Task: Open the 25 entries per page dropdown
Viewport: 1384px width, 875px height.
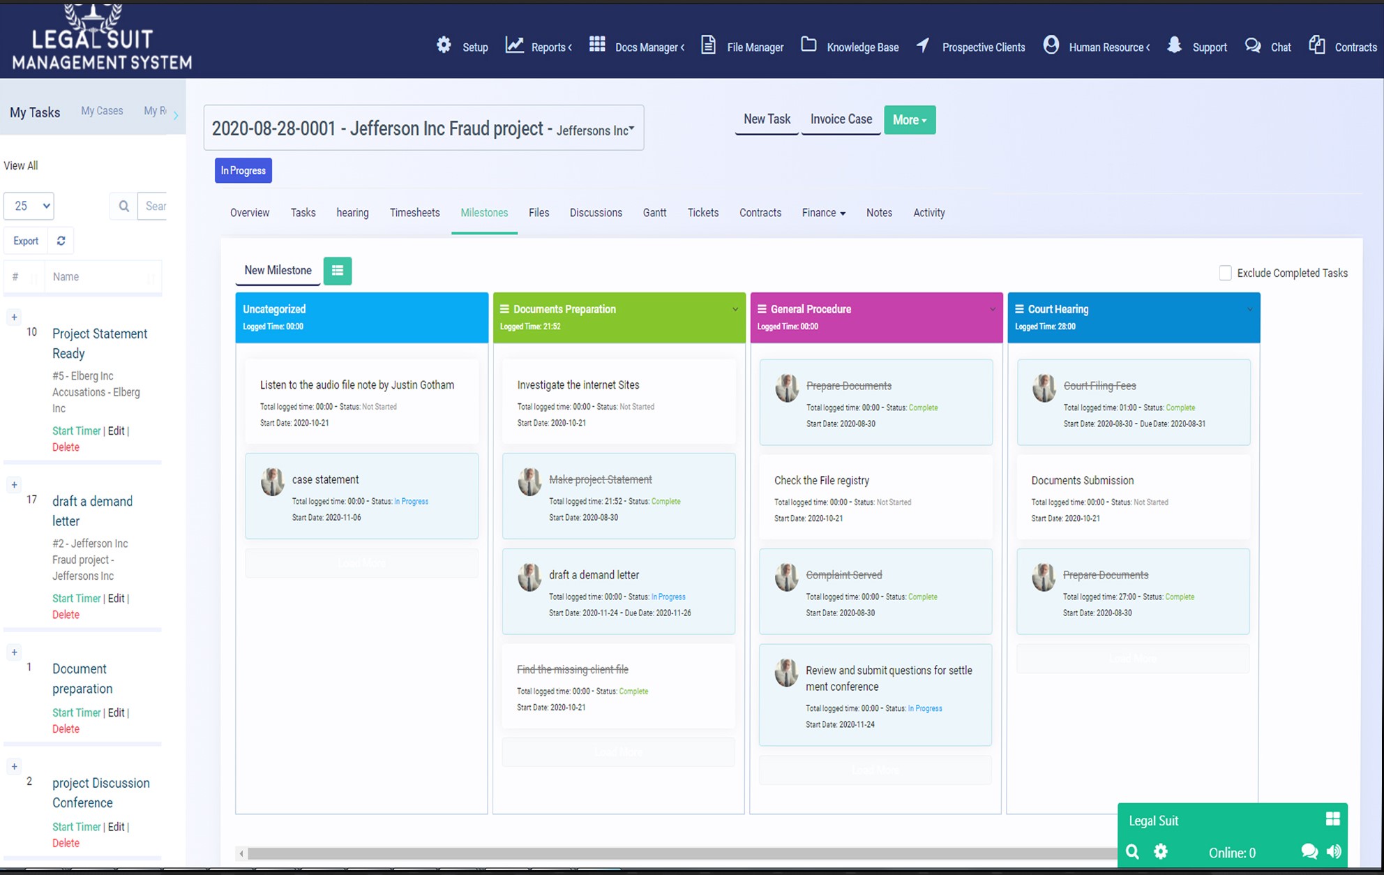Action: point(29,206)
